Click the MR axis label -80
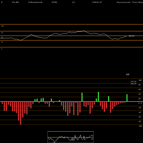The image size is (143, 143). point(140,122)
